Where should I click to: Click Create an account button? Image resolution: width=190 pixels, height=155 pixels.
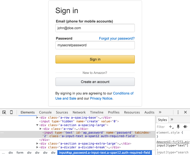coord(95,82)
